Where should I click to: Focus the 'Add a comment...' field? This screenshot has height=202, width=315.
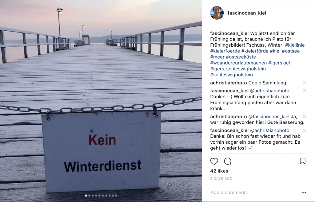[x=255, y=192]
